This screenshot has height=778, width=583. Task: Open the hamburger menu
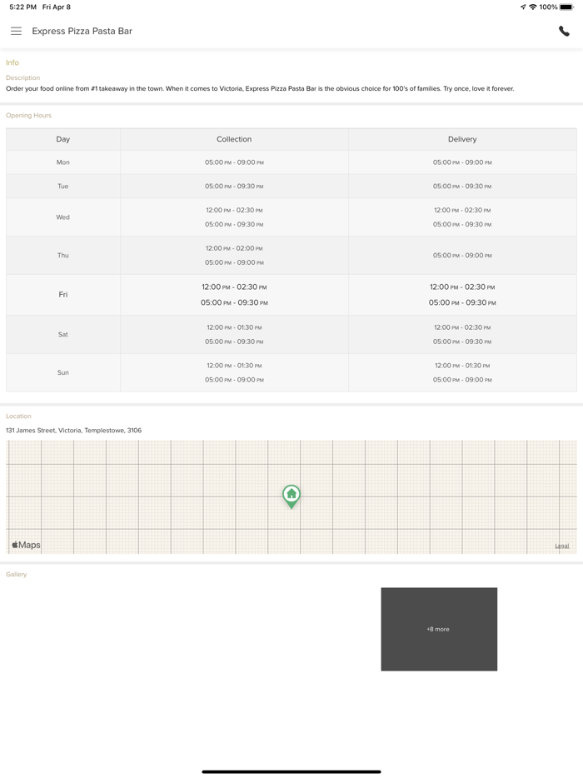(x=16, y=31)
